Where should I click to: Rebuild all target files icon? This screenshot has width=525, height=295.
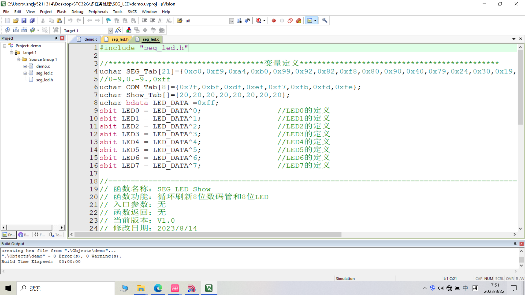tap(24, 30)
